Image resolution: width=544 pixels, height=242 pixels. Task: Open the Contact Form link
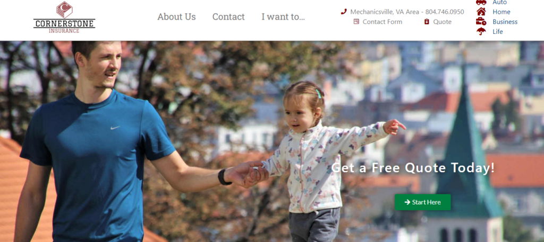tap(382, 22)
